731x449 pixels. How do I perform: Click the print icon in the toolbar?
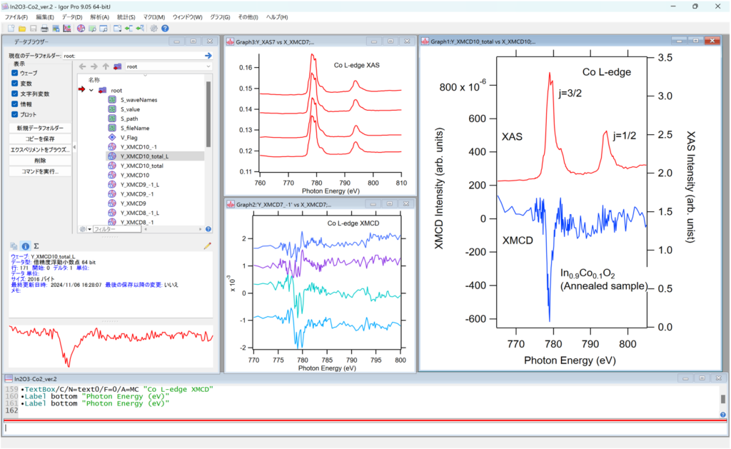click(x=44, y=29)
